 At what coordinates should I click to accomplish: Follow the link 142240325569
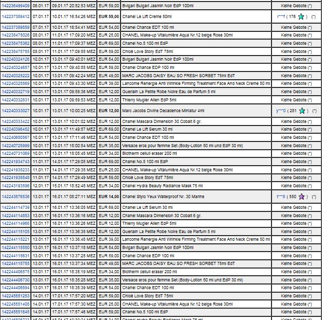pyautogui.click(x=15, y=83)
